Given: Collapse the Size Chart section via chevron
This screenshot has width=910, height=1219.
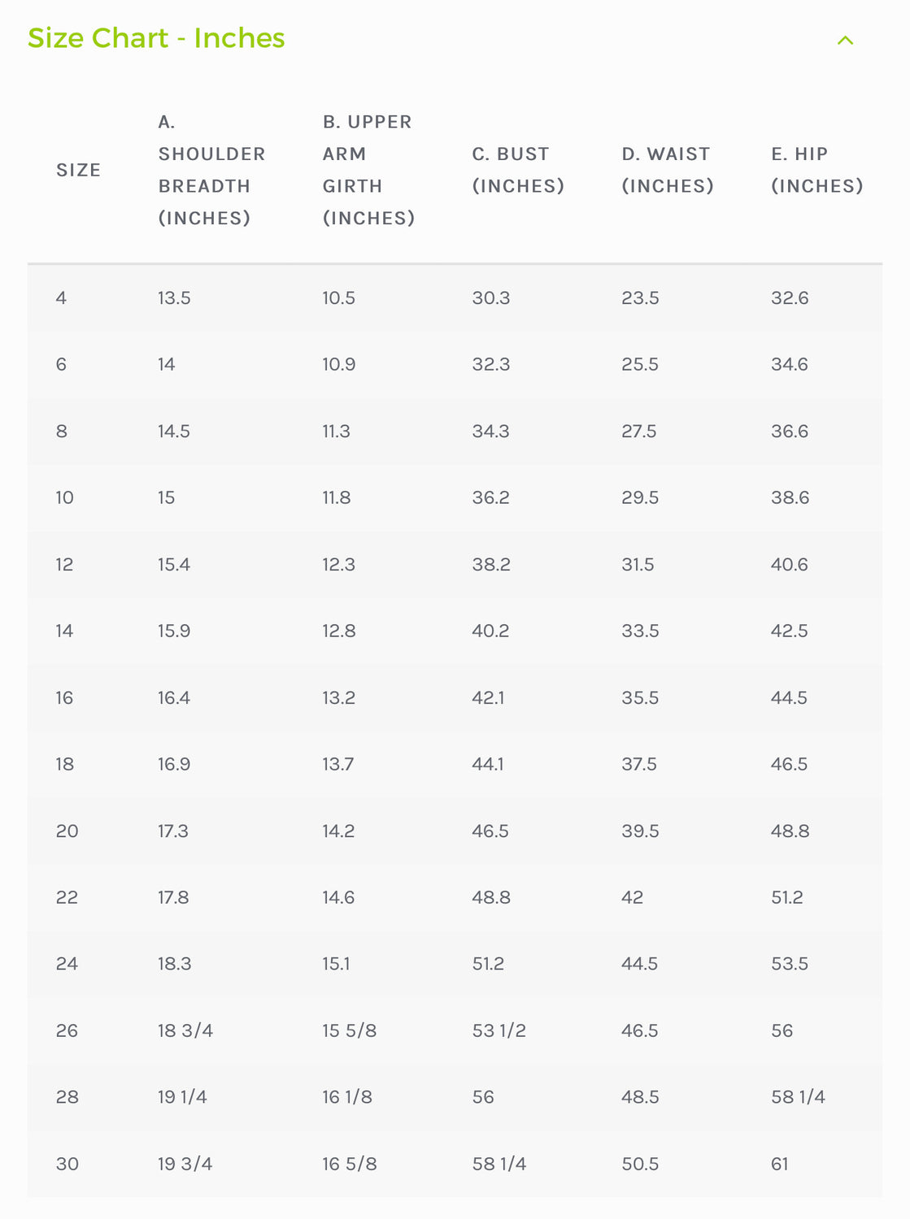Looking at the screenshot, I should [x=846, y=38].
